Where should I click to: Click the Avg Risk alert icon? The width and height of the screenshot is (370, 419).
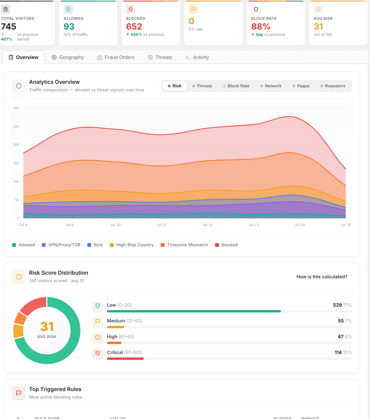(318, 9)
